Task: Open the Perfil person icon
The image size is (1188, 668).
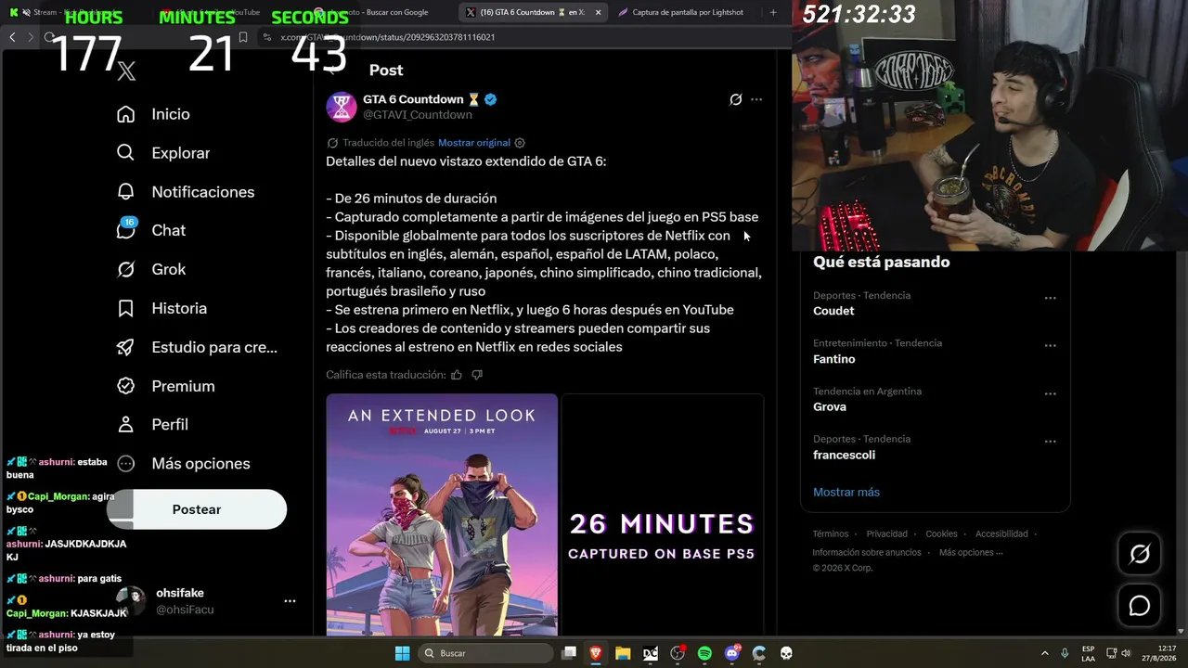Action: point(126,424)
